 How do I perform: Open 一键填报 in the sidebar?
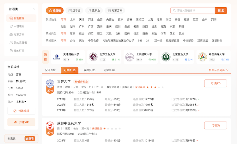[x=19, y=26]
